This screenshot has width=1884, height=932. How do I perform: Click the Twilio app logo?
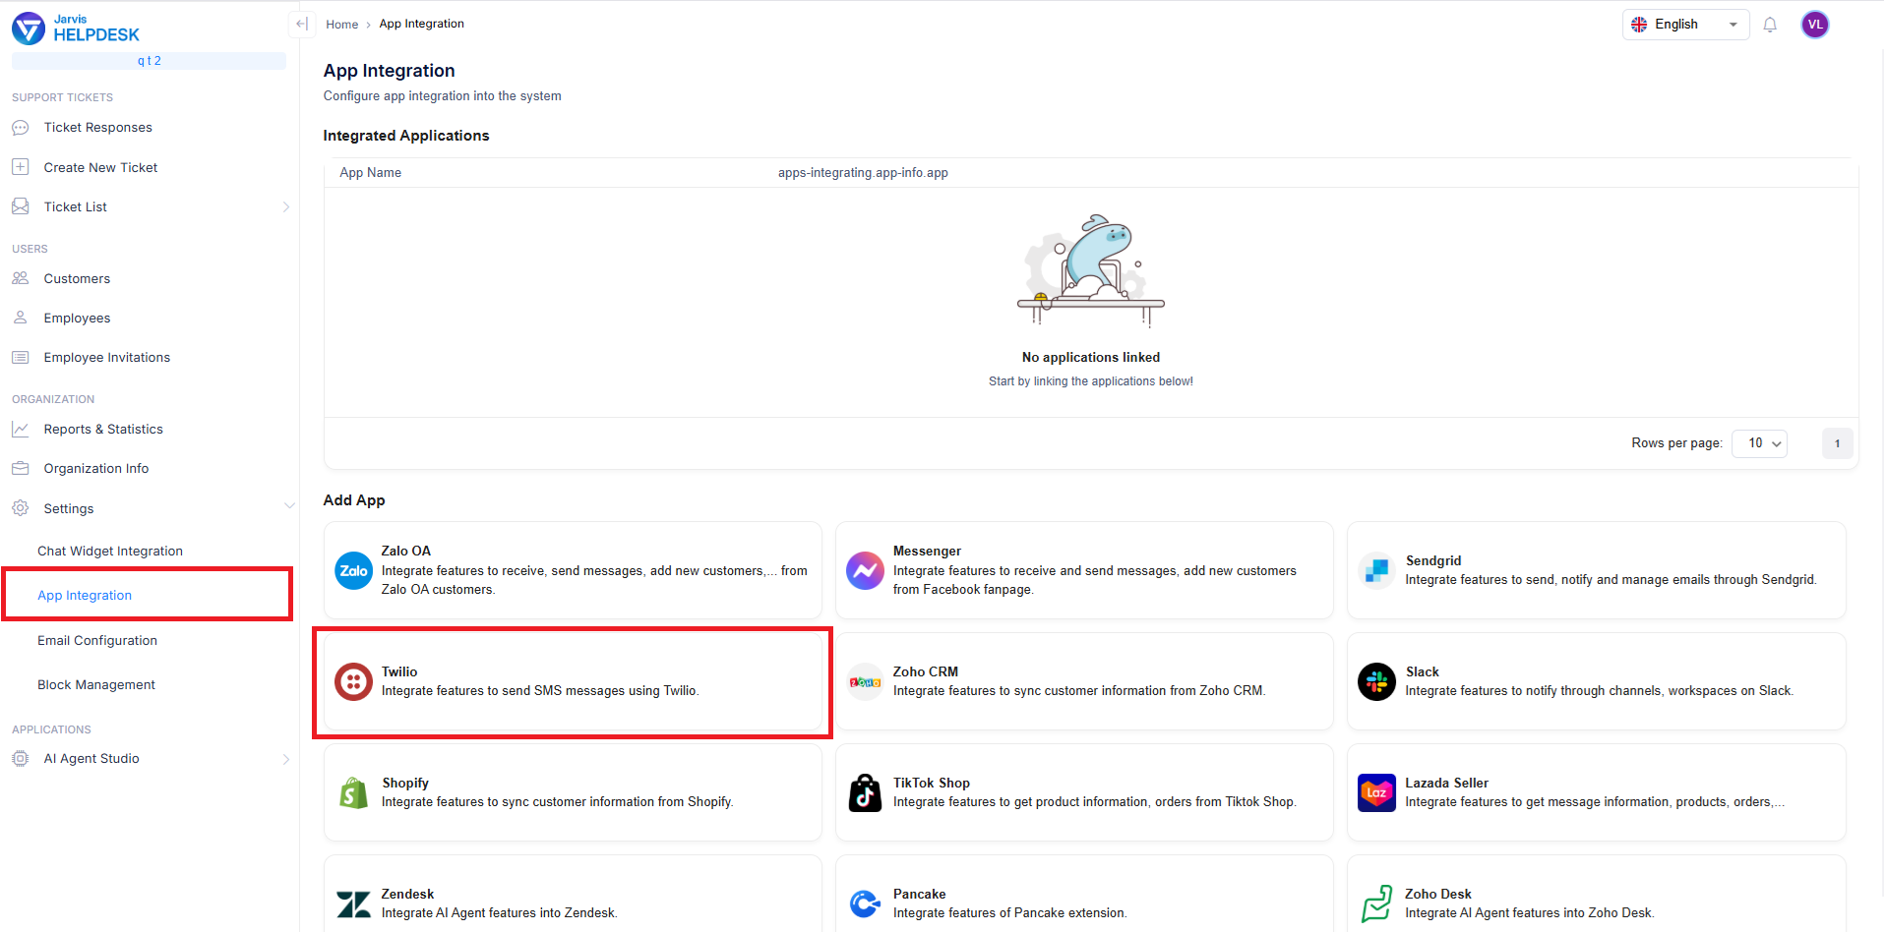point(353,681)
